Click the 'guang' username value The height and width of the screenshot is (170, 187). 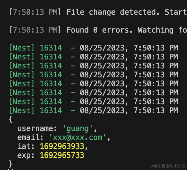tap(78, 129)
